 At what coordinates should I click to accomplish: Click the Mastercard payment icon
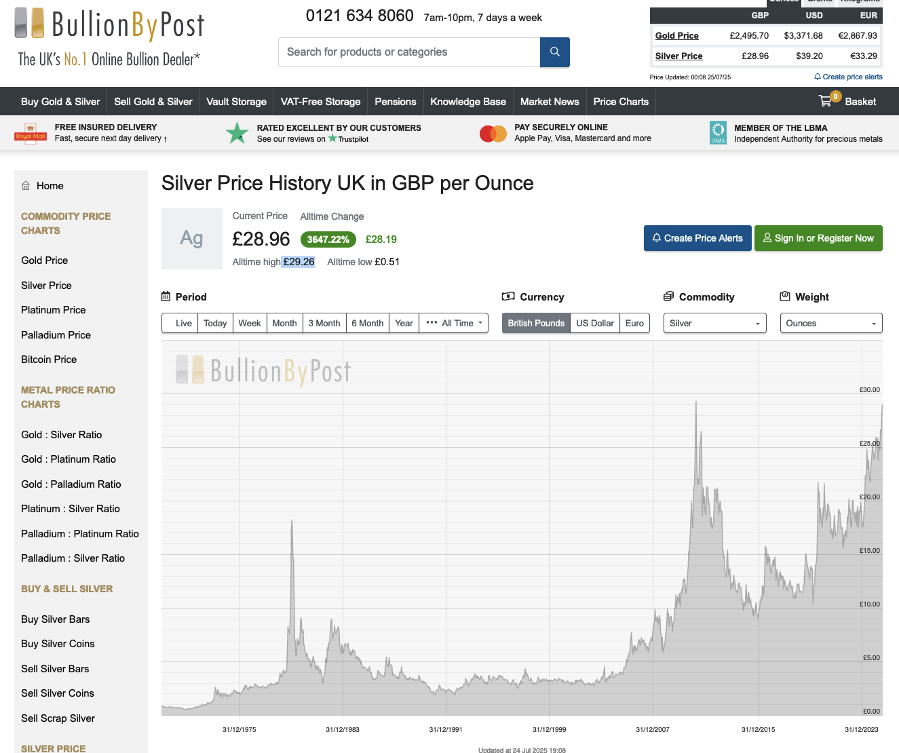pos(493,134)
